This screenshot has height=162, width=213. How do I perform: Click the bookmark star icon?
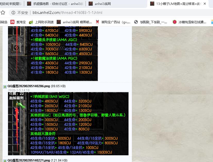coord(3,13)
